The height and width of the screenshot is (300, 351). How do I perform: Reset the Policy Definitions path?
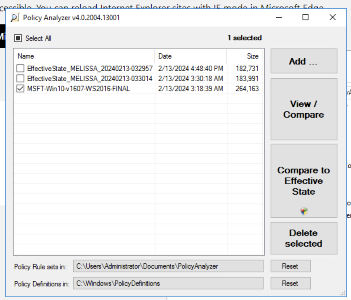[x=290, y=283]
